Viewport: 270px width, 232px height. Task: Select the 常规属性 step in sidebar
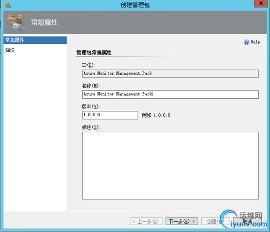35,40
